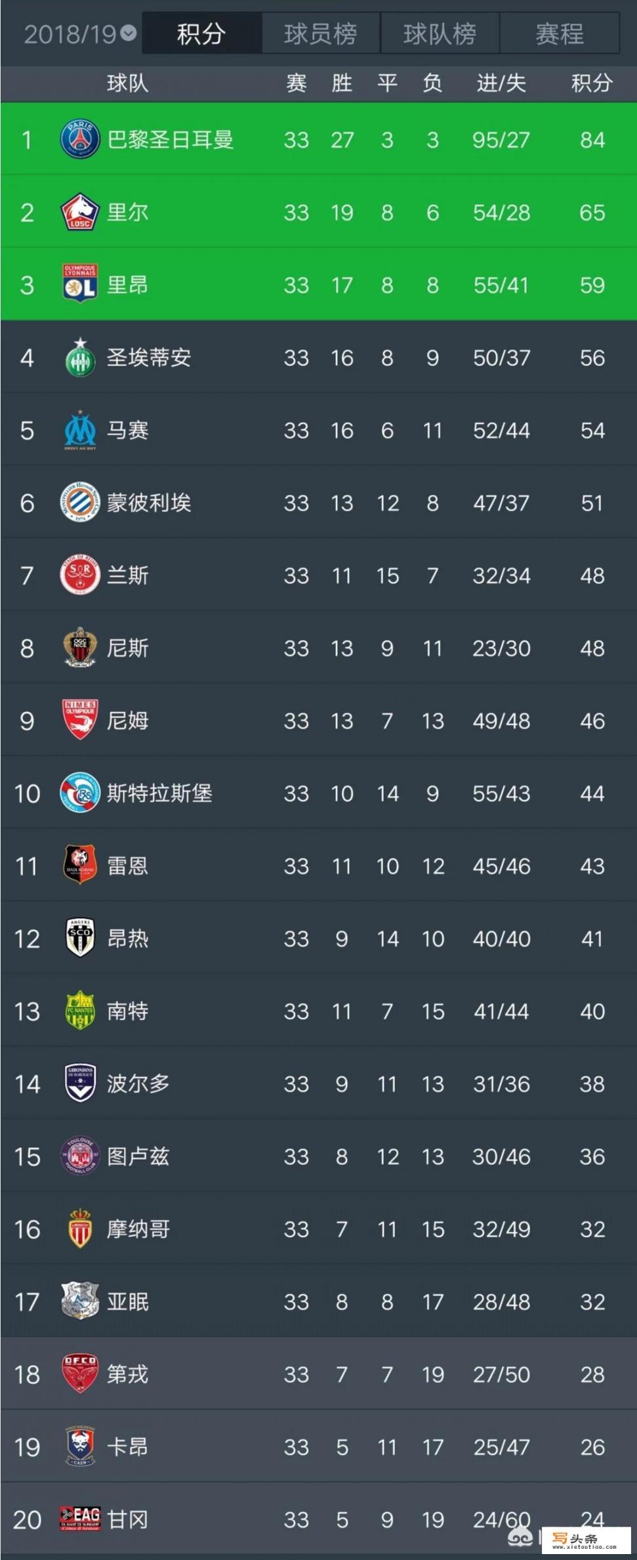Image resolution: width=637 pixels, height=1560 pixels.
Task: Click the 圣埃蒂安 team name
Action: click(148, 358)
